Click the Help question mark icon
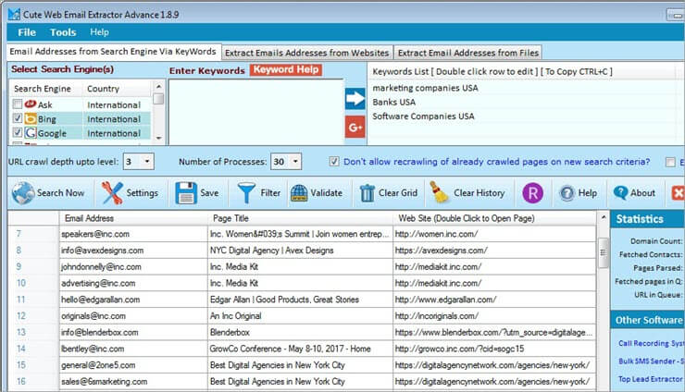The image size is (685, 392). pos(567,193)
